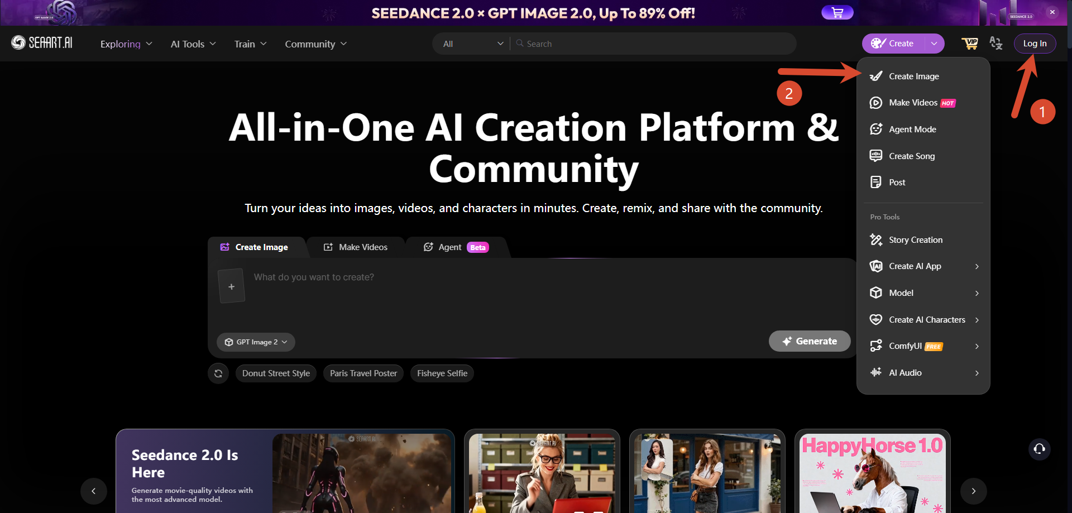Expand the AI Audio submenu arrow

977,373
